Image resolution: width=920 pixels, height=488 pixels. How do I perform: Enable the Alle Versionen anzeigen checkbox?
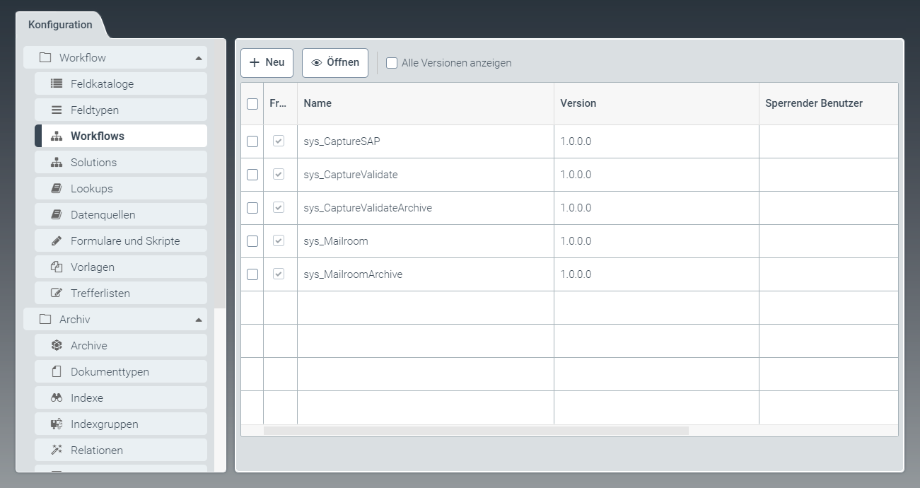pyautogui.click(x=391, y=63)
